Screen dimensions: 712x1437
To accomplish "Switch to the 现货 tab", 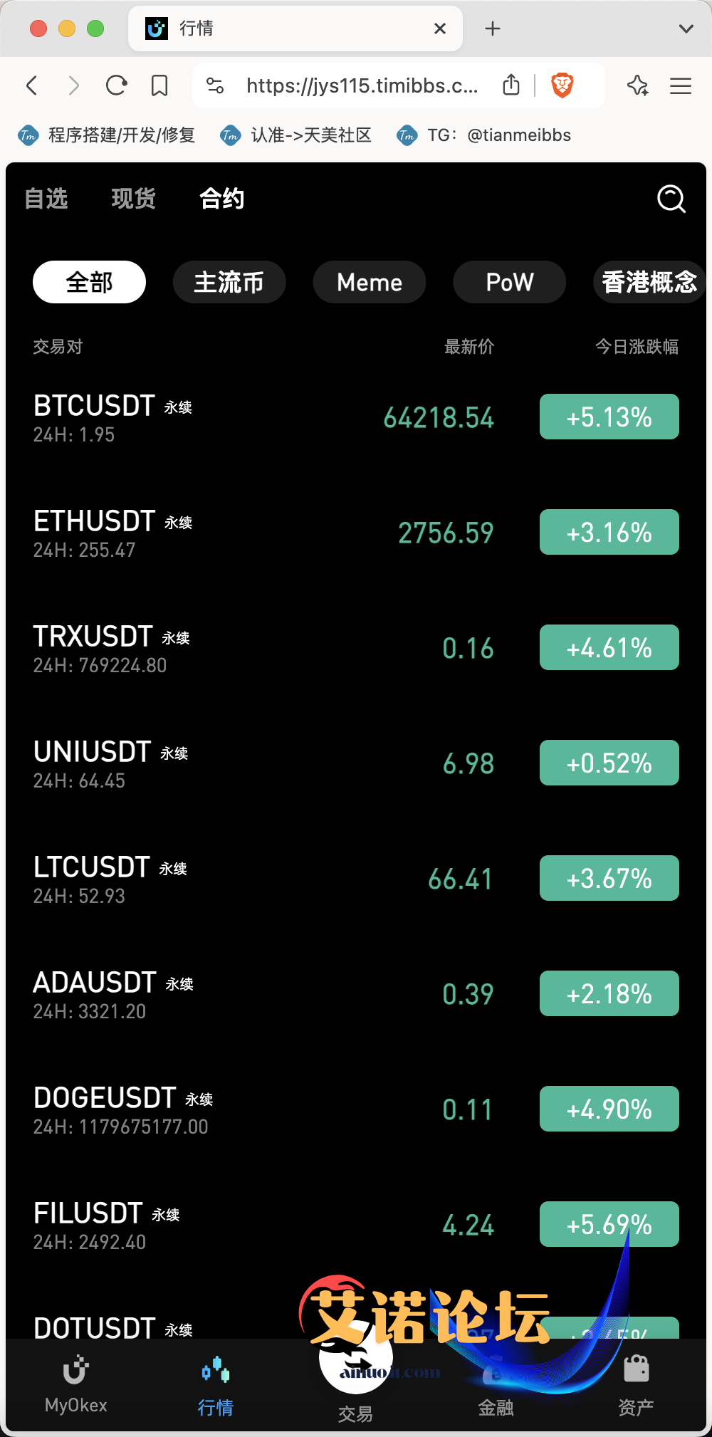I will [133, 199].
